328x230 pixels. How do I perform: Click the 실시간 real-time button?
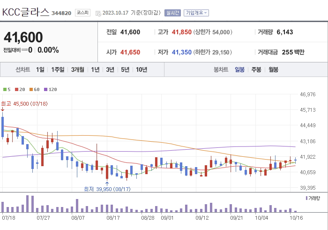pos(172,13)
